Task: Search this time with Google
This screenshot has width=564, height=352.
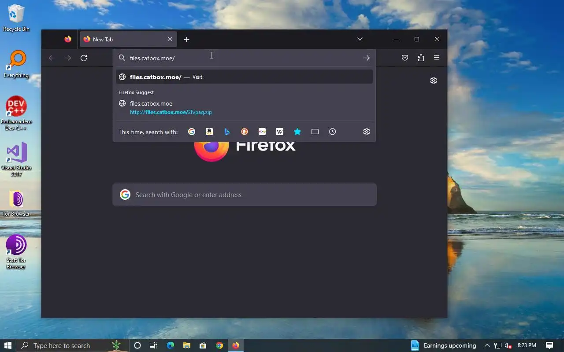Action: coord(192,132)
